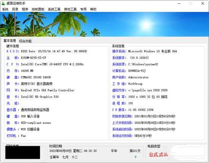Click keyboard value USB 输入设备

tap(30, 116)
